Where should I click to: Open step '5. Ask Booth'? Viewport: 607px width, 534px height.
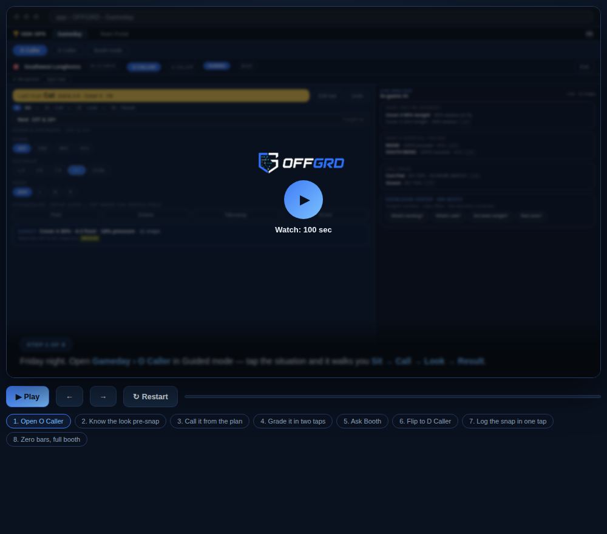click(362, 421)
